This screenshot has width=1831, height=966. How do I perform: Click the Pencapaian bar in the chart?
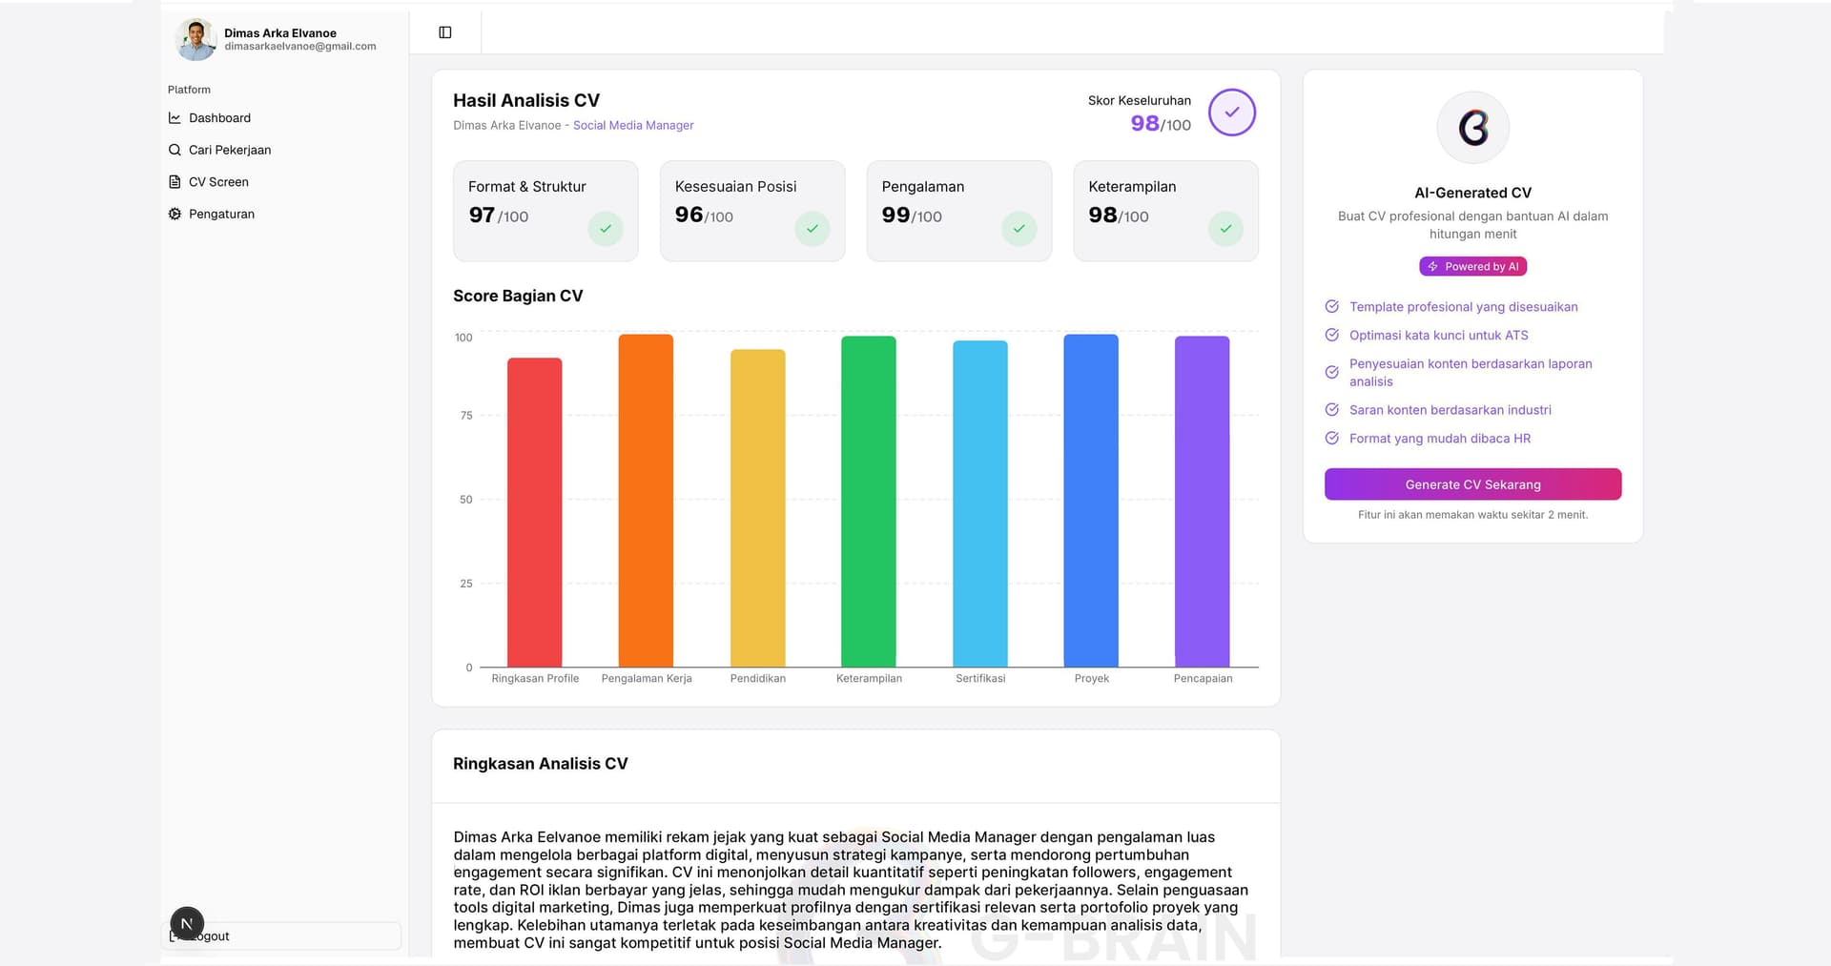(x=1203, y=501)
